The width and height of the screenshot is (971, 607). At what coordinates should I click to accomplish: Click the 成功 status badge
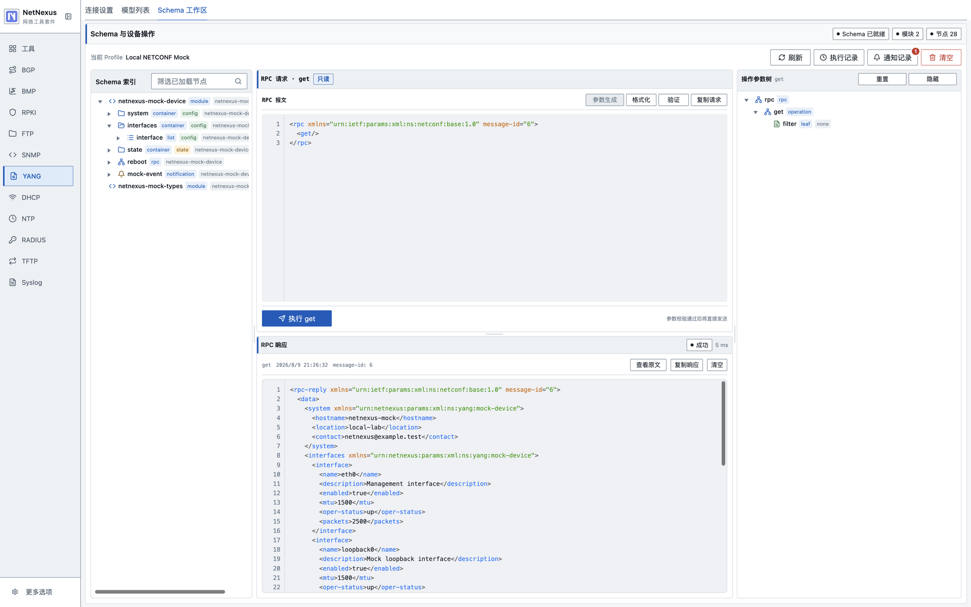tap(699, 345)
